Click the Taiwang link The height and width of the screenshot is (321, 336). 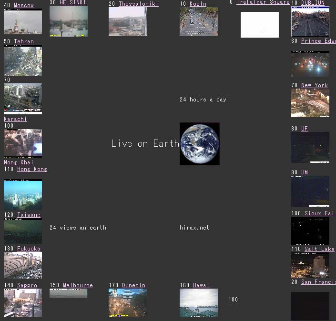click(x=29, y=215)
